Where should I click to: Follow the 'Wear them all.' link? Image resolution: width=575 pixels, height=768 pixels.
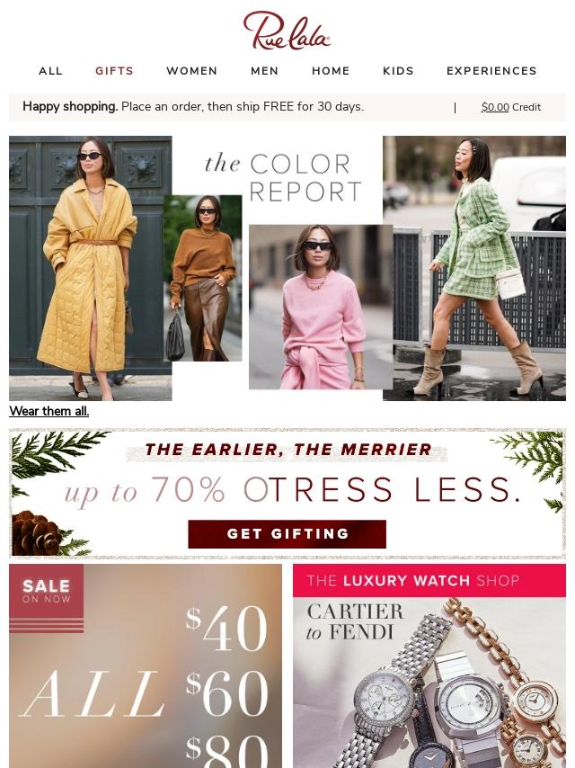(x=49, y=411)
